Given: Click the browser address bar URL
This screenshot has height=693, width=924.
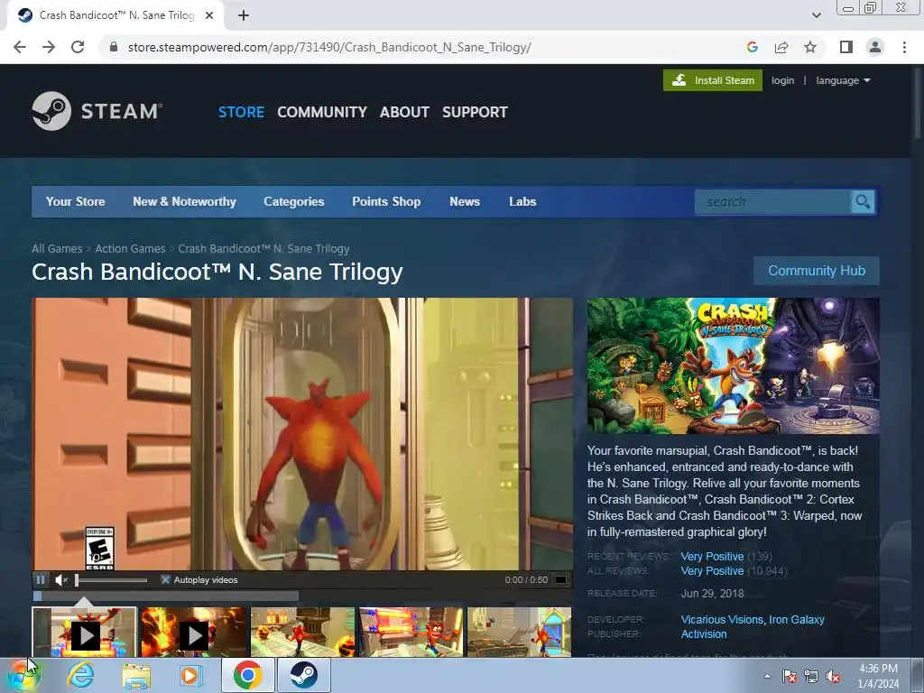Looking at the screenshot, I should click(x=329, y=47).
